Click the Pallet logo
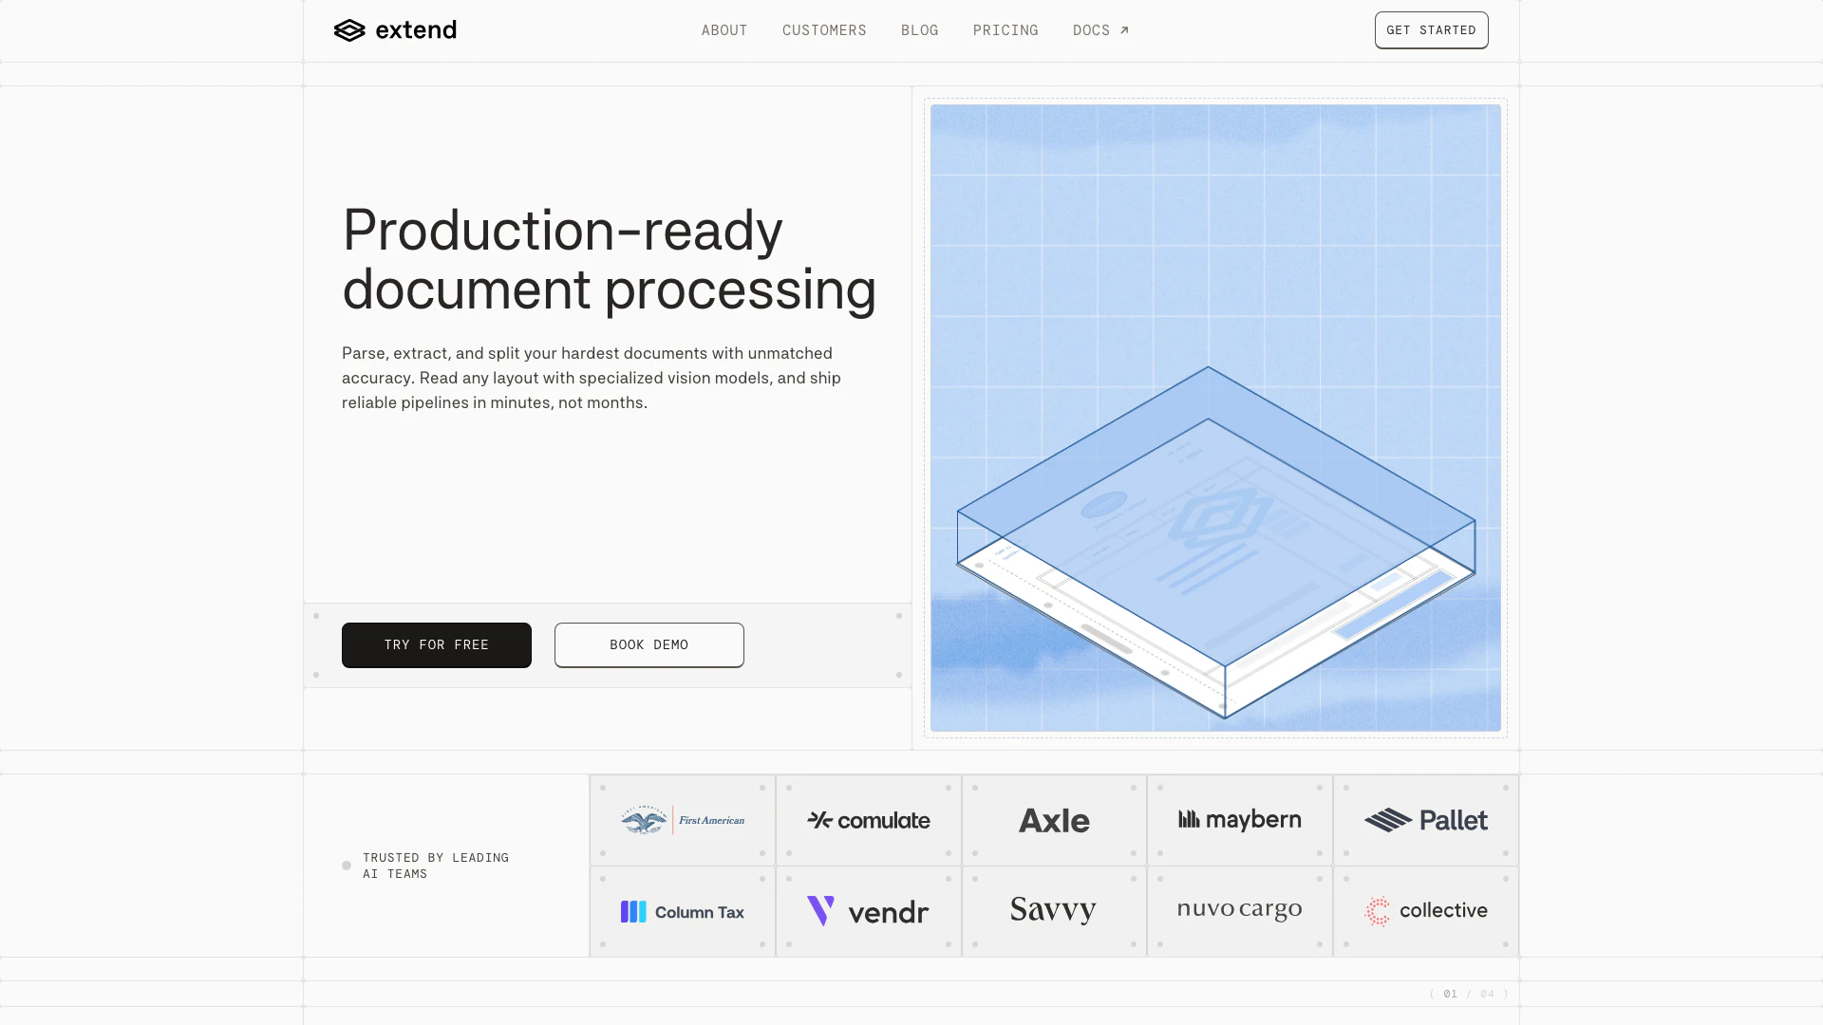Screen dimensions: 1823x1025 pos(1425,820)
